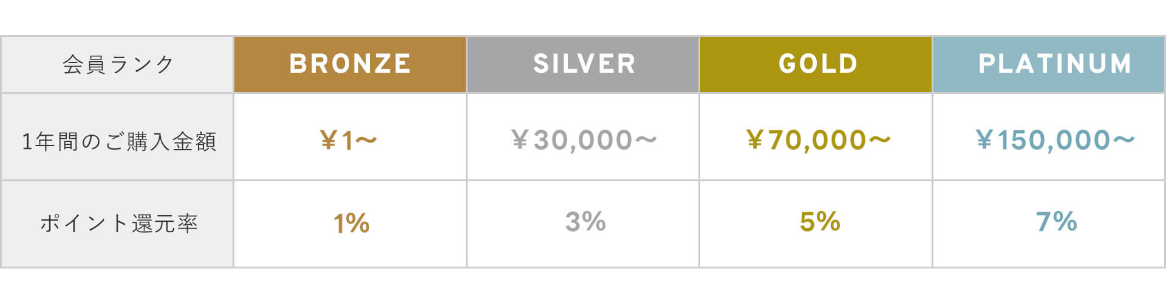Click the ¥1〜 Bronze purchase amount
The image size is (1166, 303).
coord(349,141)
